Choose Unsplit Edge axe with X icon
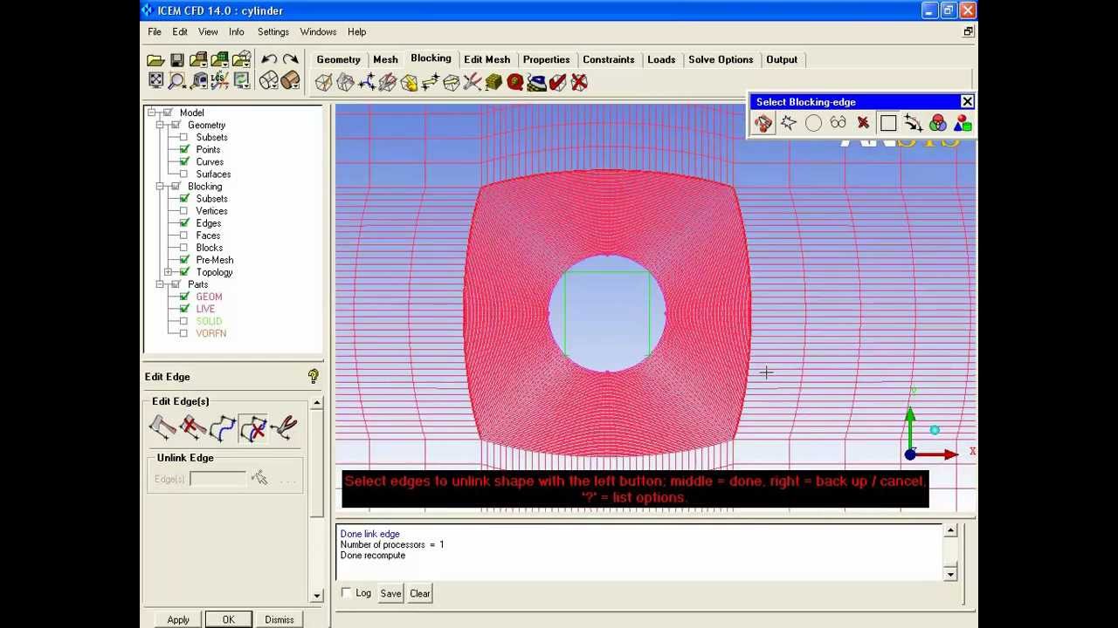This screenshot has width=1118, height=628. [193, 427]
